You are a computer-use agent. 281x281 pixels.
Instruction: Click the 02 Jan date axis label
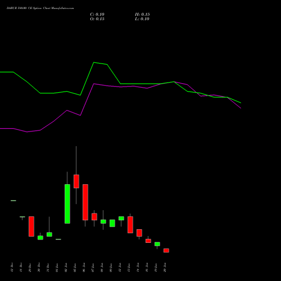66,268
